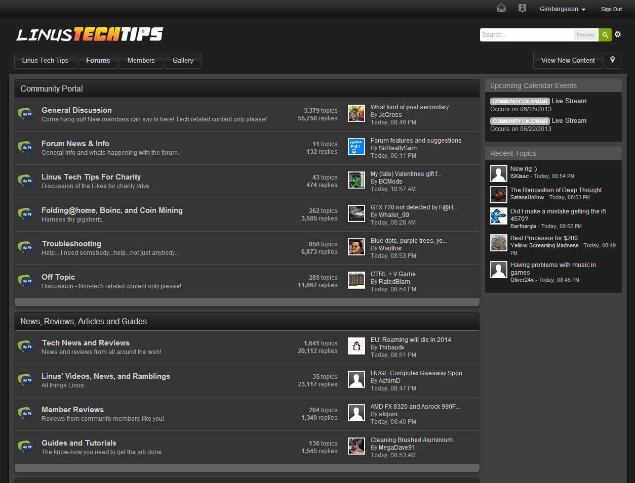Open the General Discussion forum
Screen dimensions: 635x483
(x=76, y=110)
